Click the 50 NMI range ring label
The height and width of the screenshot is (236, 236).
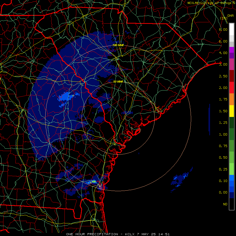tap(118, 82)
